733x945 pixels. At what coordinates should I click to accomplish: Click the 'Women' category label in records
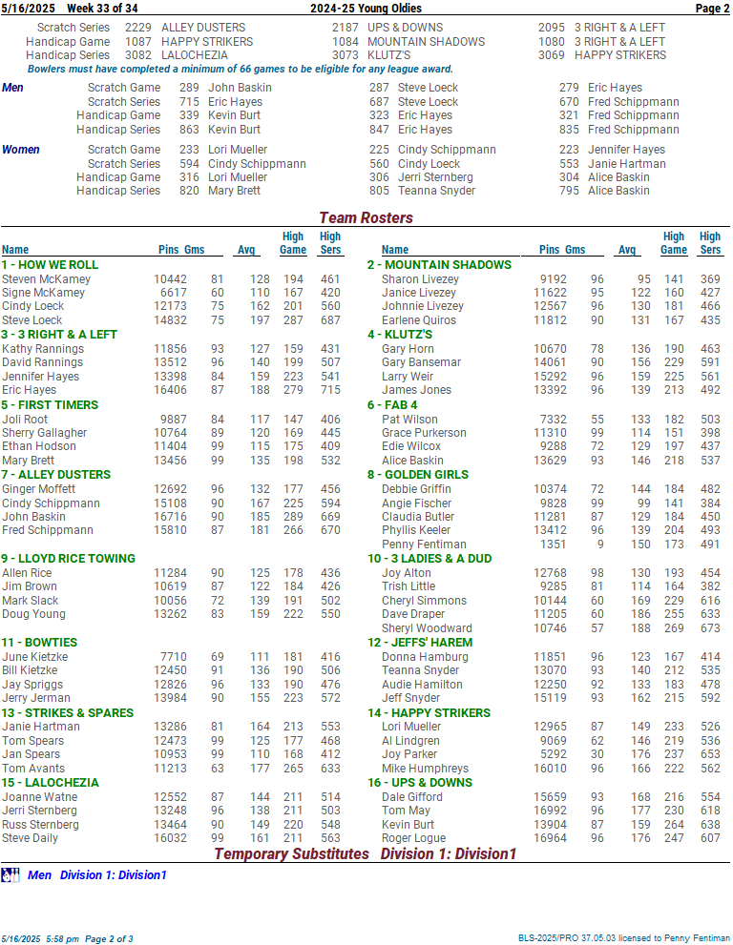point(21,150)
